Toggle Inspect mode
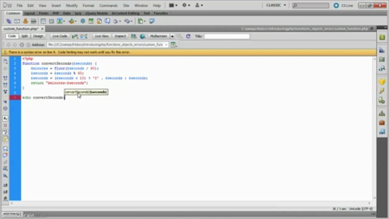 tap(120, 36)
